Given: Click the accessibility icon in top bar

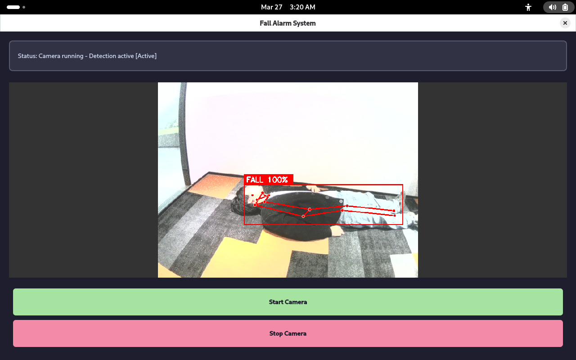Looking at the screenshot, I should coord(528,7).
